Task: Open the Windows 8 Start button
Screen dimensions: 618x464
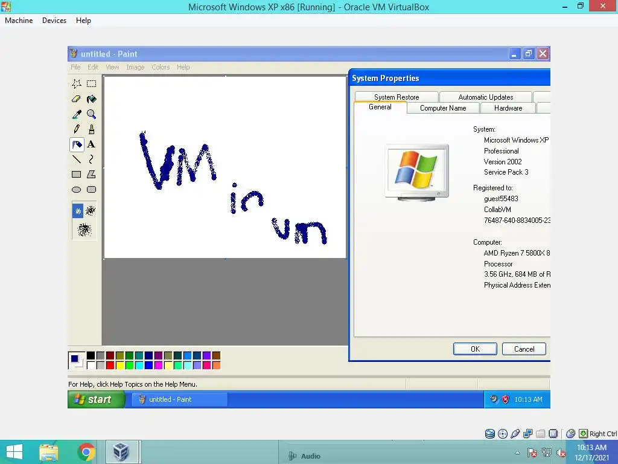Action: tap(14, 452)
